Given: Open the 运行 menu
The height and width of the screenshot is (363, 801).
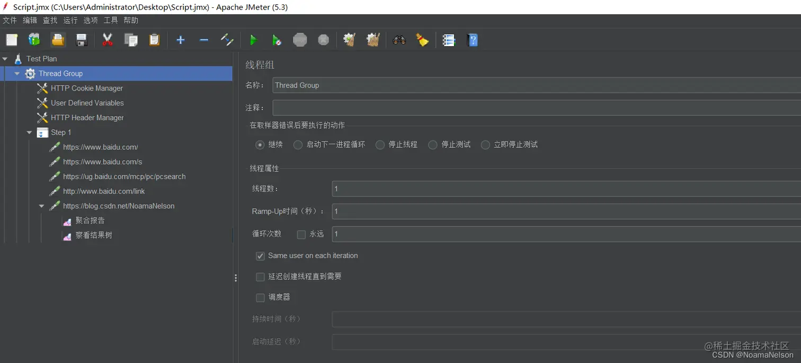Looking at the screenshot, I should (70, 20).
